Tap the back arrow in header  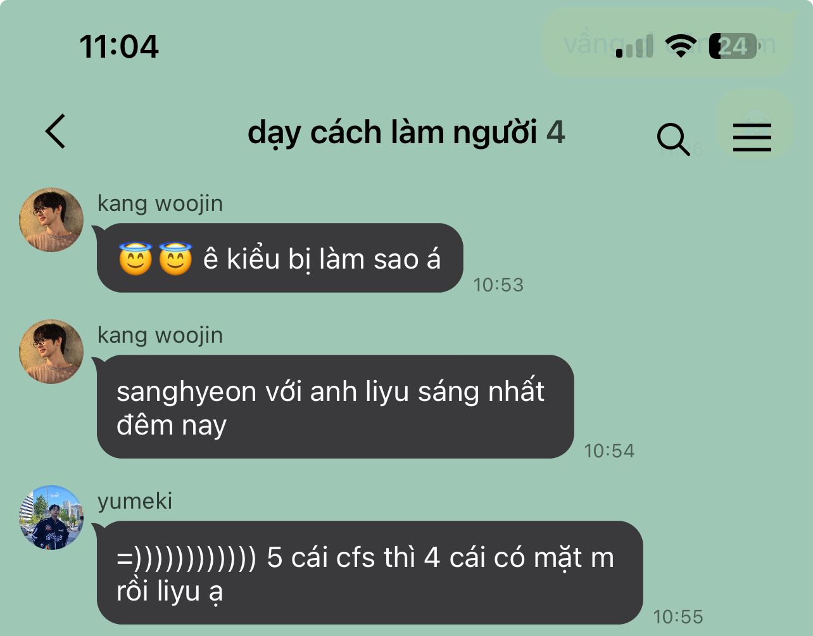[56, 131]
